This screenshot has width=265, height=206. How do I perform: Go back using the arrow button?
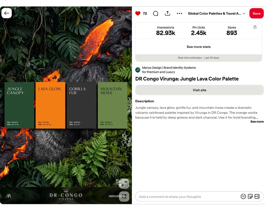click(7, 13)
